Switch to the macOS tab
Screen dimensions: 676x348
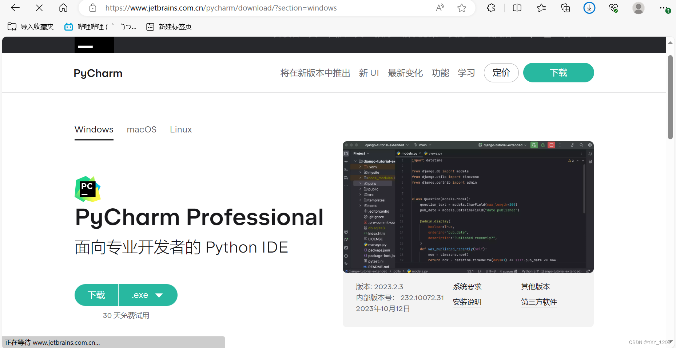coord(142,130)
